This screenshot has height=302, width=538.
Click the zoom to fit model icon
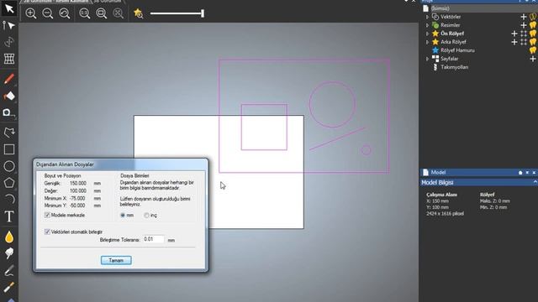pyautogui.click(x=101, y=13)
